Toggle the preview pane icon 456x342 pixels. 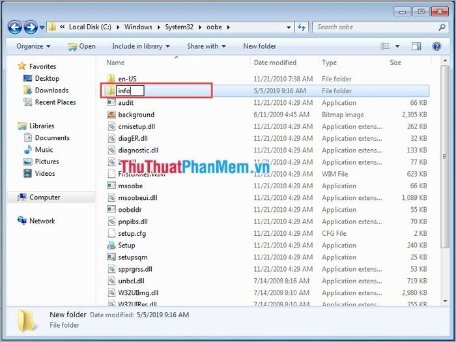tap(416, 46)
